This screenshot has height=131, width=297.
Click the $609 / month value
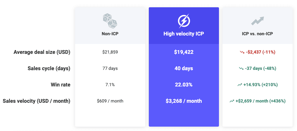click(x=110, y=101)
